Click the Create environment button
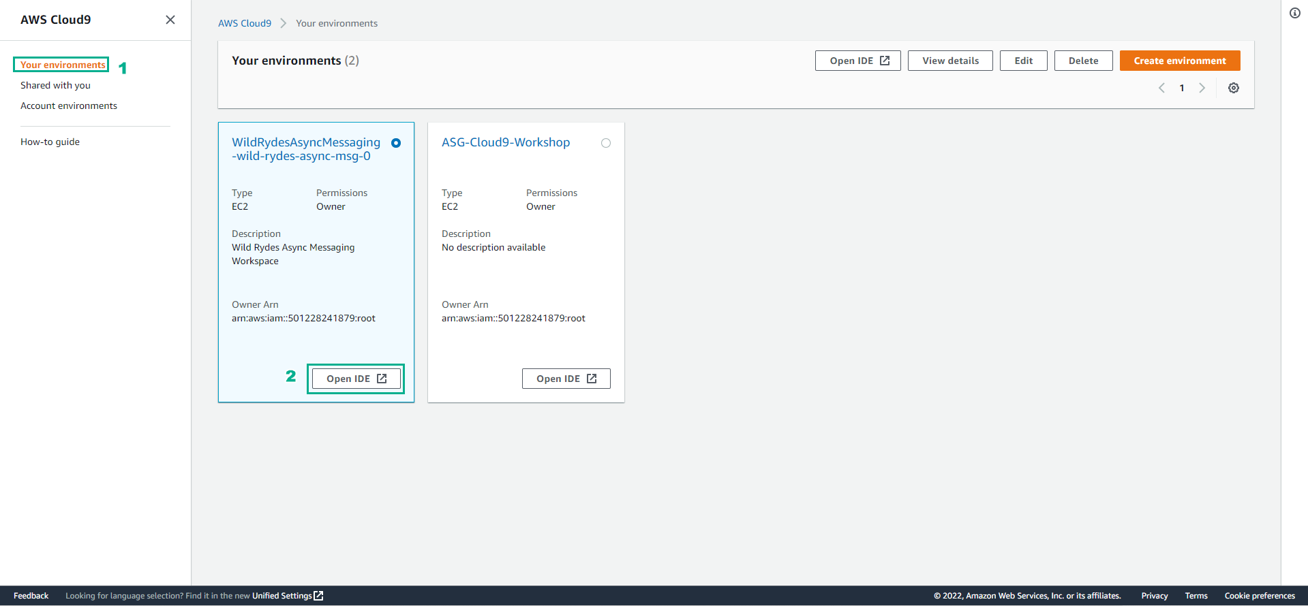 1180,61
